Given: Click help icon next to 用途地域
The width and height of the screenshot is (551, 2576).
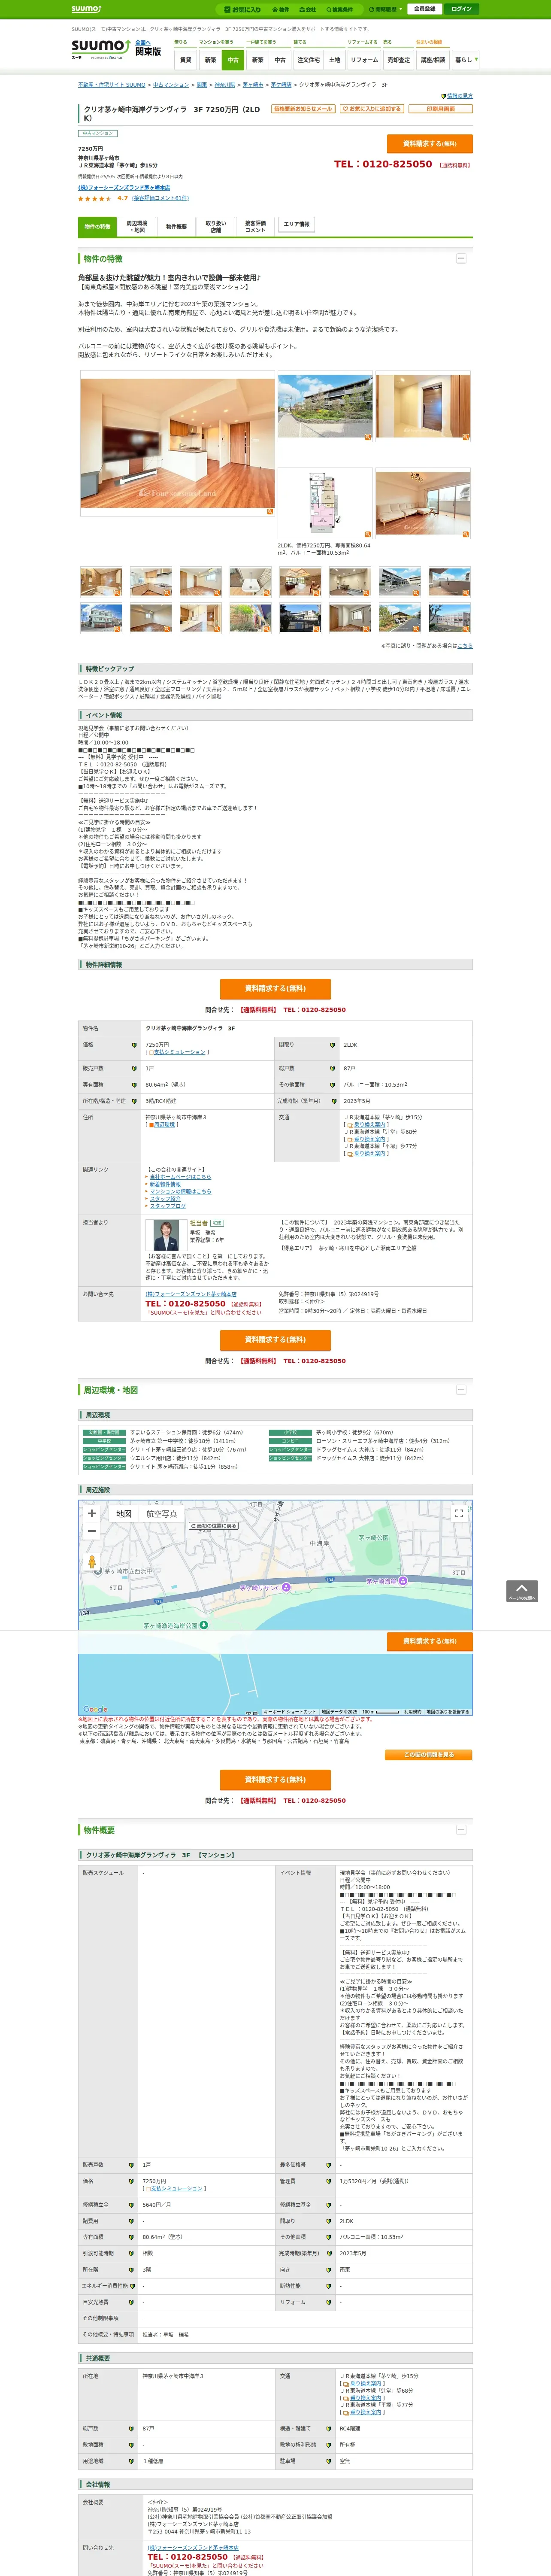Looking at the screenshot, I should click(130, 2461).
